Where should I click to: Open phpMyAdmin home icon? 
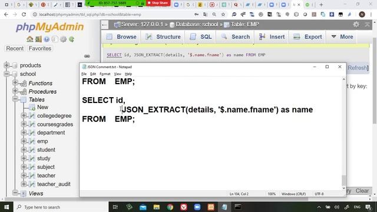[30, 39]
